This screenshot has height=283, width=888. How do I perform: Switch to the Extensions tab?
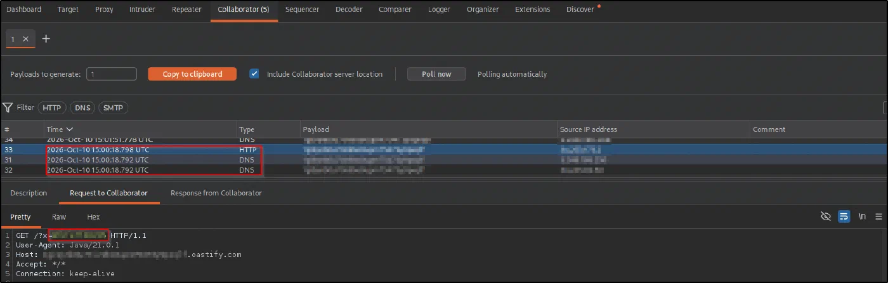coord(532,10)
